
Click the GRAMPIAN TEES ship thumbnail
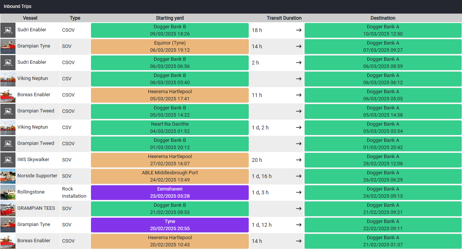coord(8,208)
